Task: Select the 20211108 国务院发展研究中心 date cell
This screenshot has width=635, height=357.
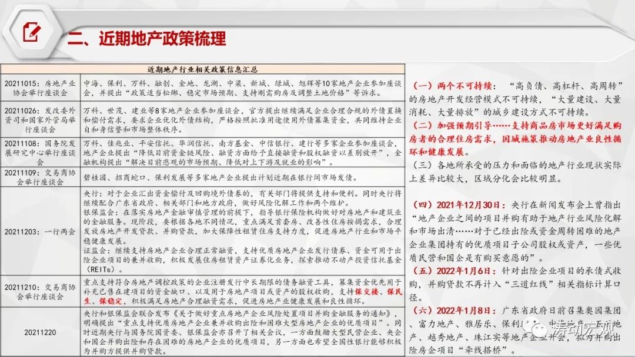Action: 41,151
